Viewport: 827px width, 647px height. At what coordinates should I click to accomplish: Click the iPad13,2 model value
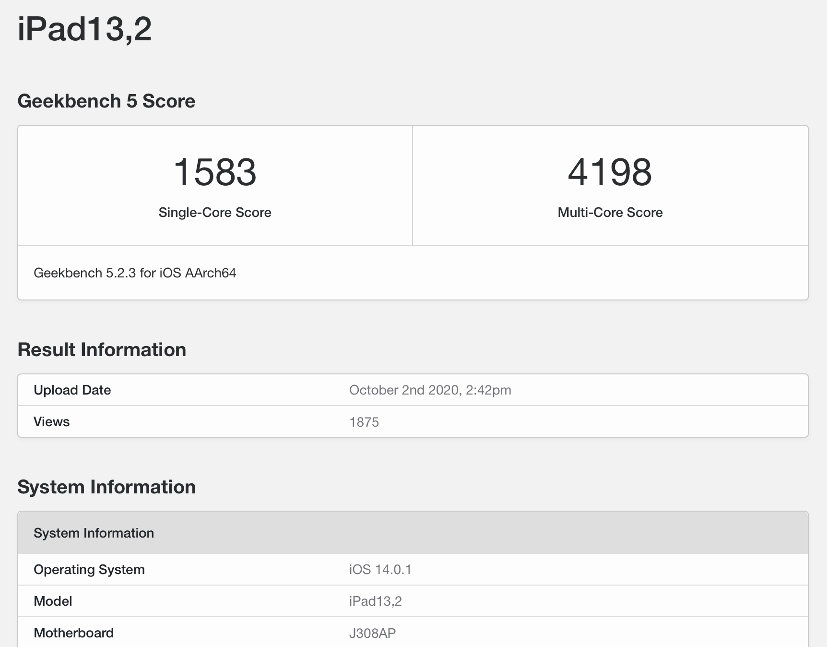pyautogui.click(x=376, y=601)
